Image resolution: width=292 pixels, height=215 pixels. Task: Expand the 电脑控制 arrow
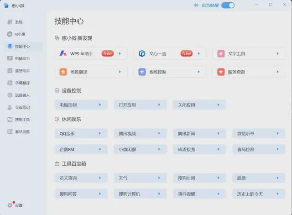[100, 105]
